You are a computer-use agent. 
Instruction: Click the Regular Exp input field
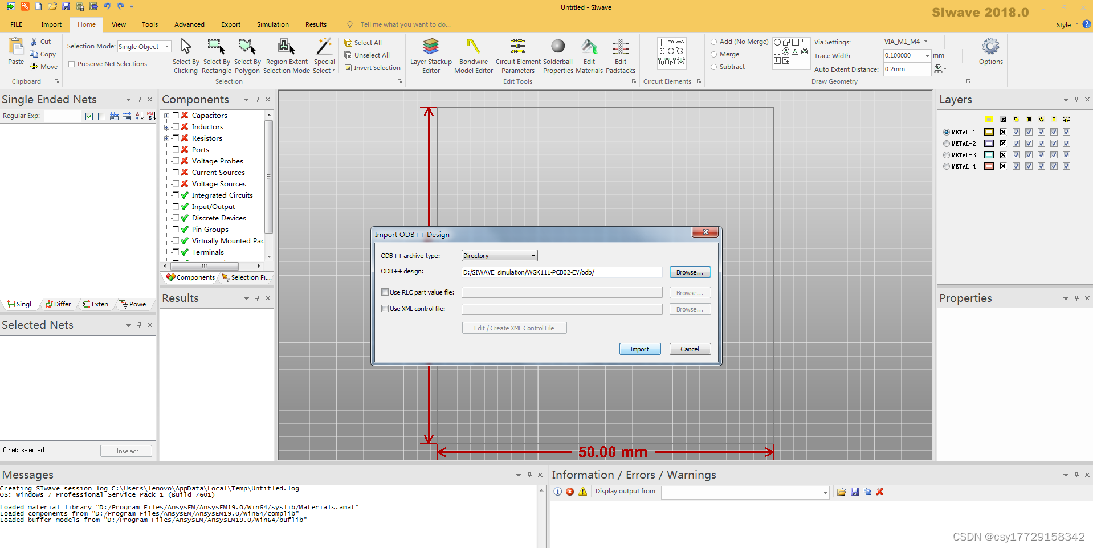[62, 116]
